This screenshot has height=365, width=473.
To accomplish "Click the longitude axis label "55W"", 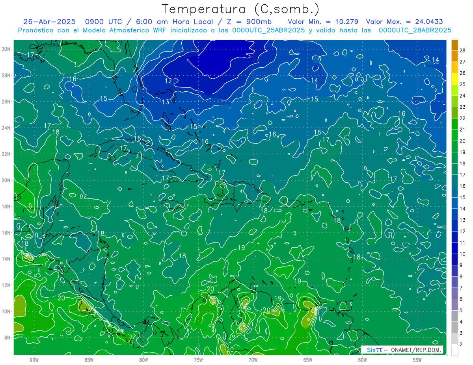I will point(417,360).
